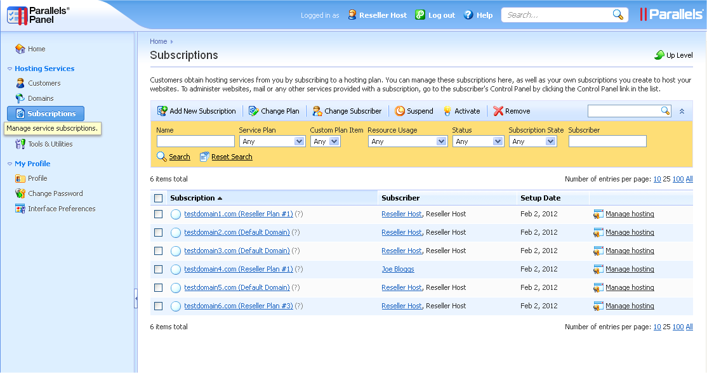
Task: Open the Status filter dropdown
Action: (x=478, y=141)
